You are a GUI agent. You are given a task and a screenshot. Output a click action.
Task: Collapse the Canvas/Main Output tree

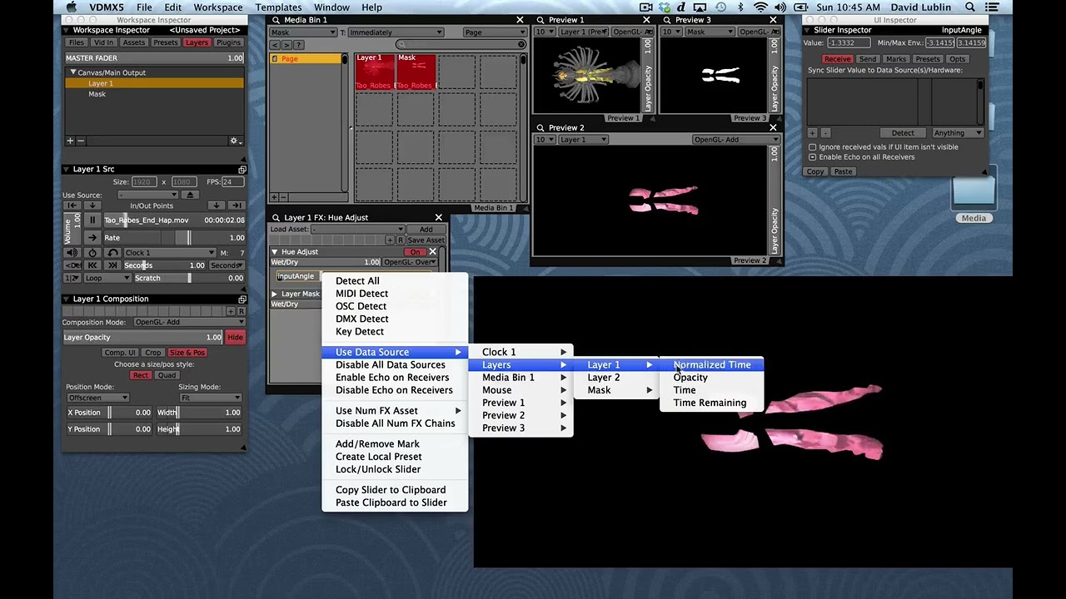coord(73,72)
